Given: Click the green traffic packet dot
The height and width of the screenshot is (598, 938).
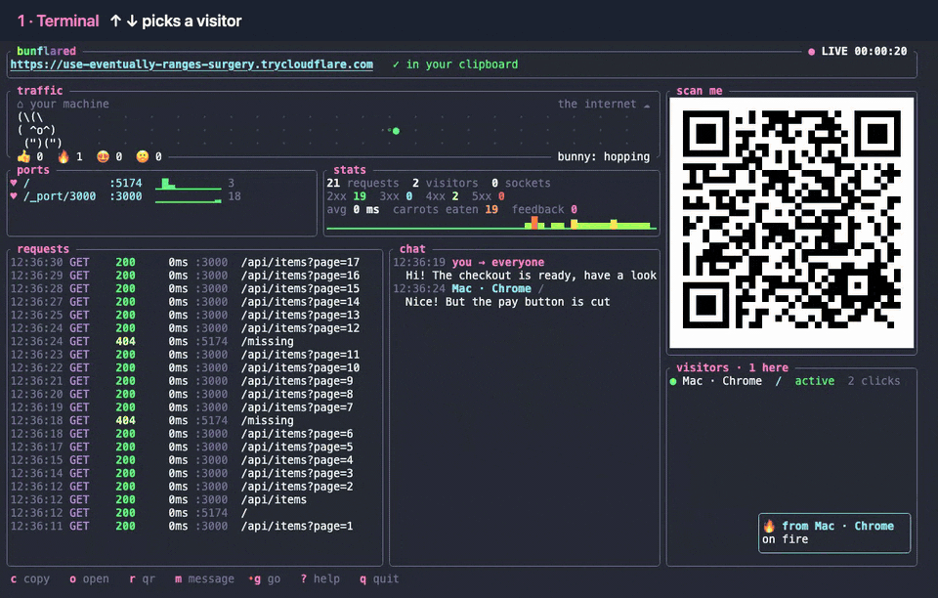Looking at the screenshot, I should [x=396, y=130].
